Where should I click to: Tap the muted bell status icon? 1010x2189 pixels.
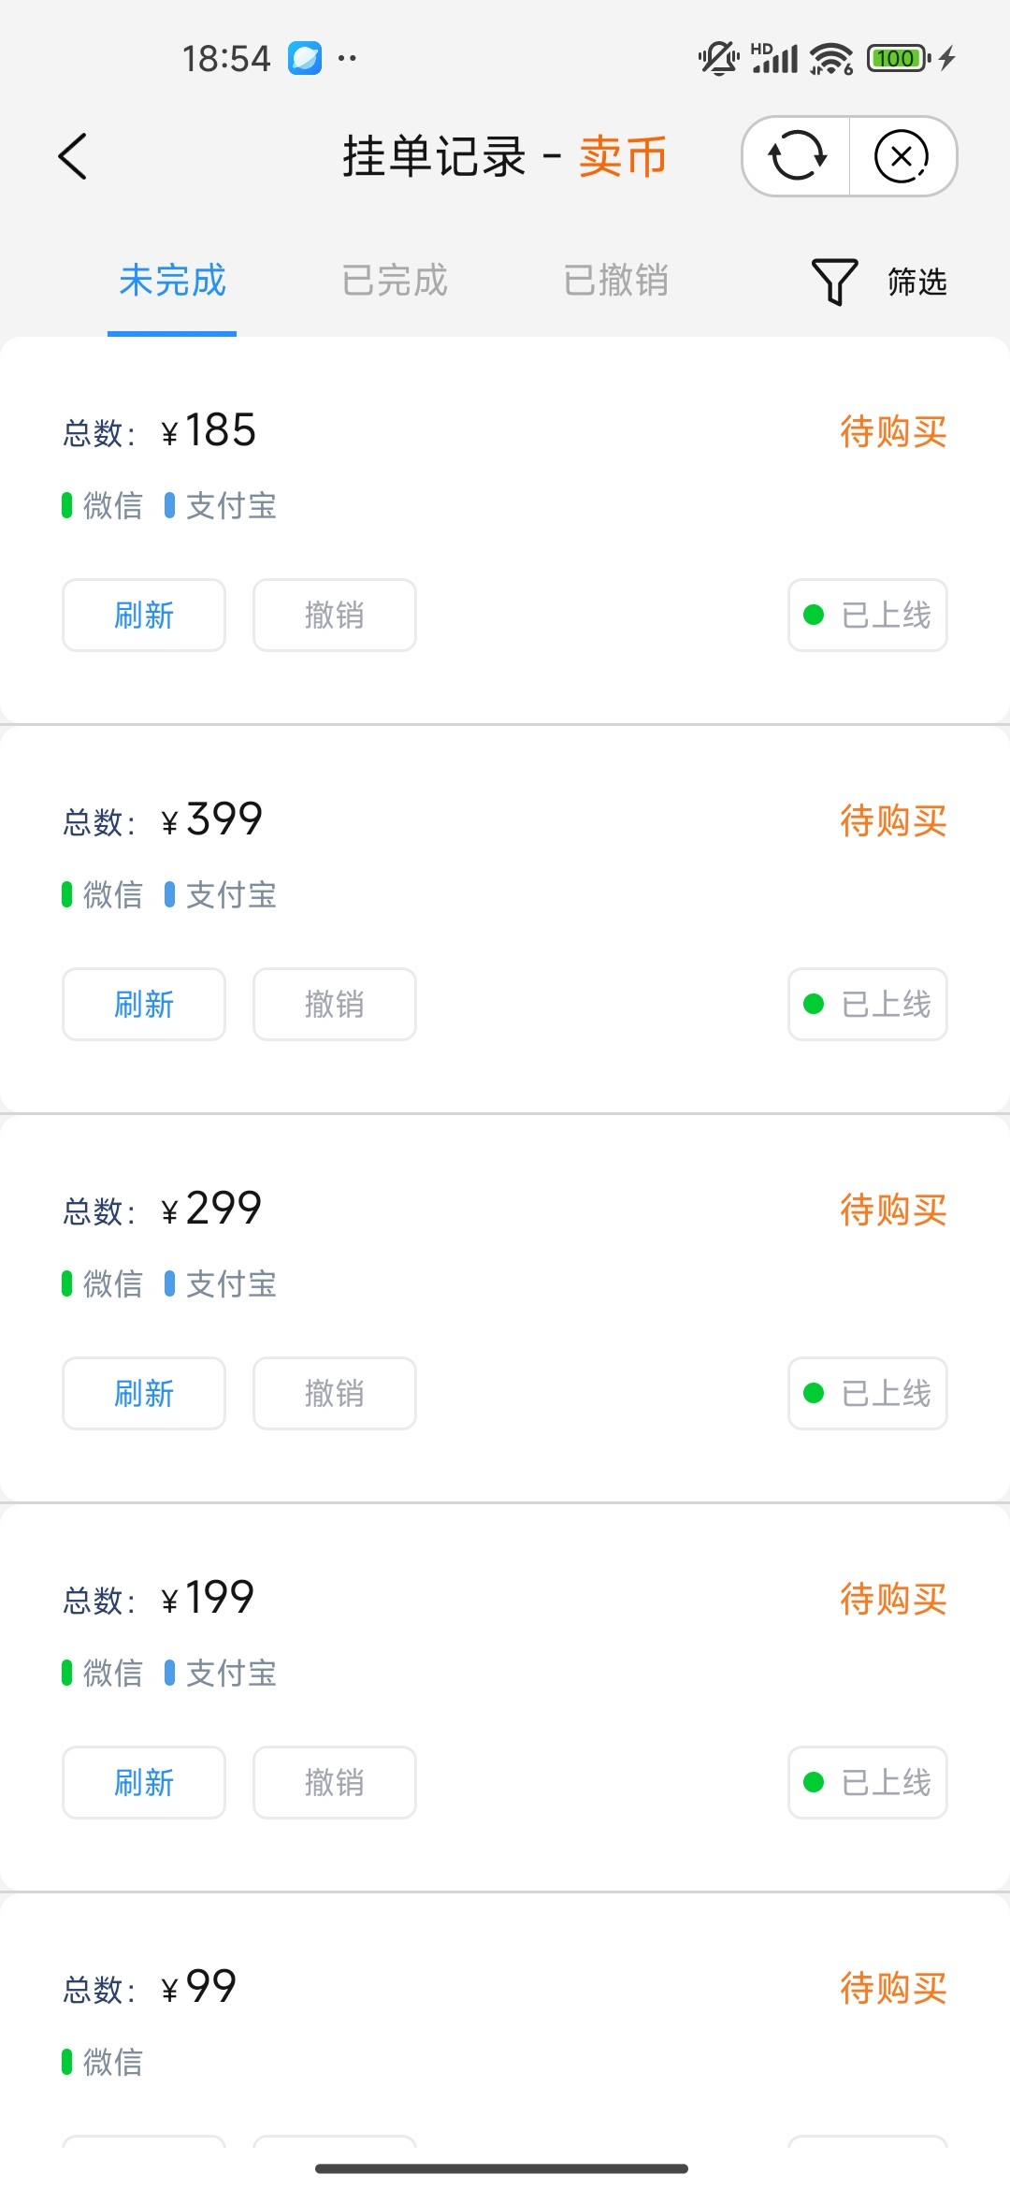pos(717,58)
